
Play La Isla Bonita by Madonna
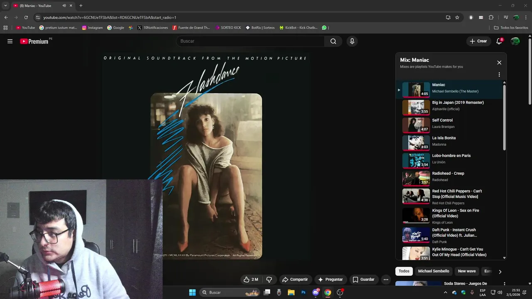pyautogui.click(x=449, y=143)
